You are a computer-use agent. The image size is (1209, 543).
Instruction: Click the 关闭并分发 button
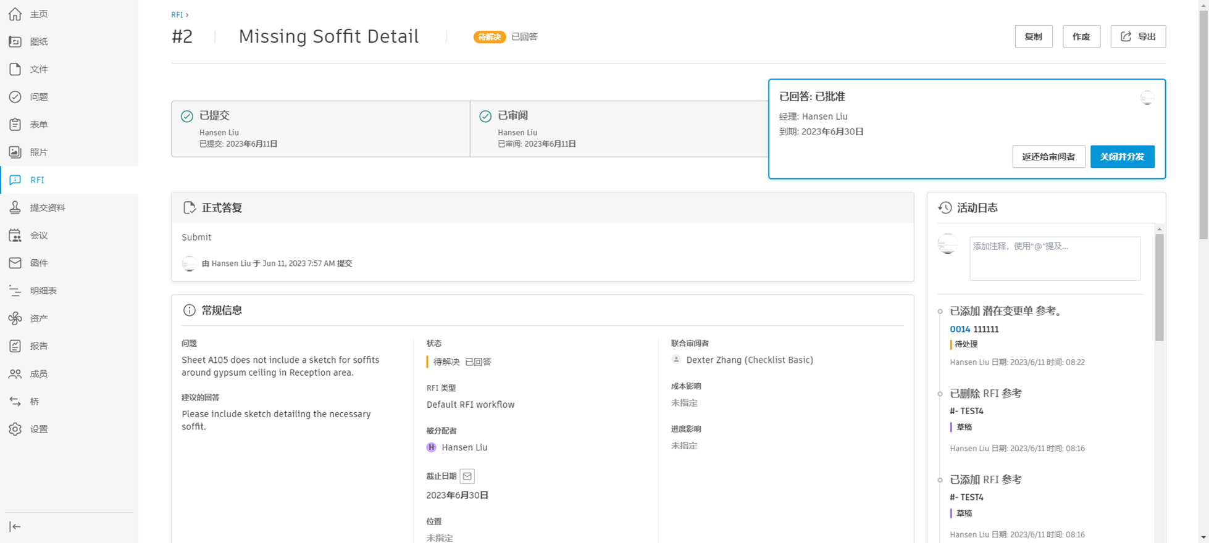click(1122, 157)
